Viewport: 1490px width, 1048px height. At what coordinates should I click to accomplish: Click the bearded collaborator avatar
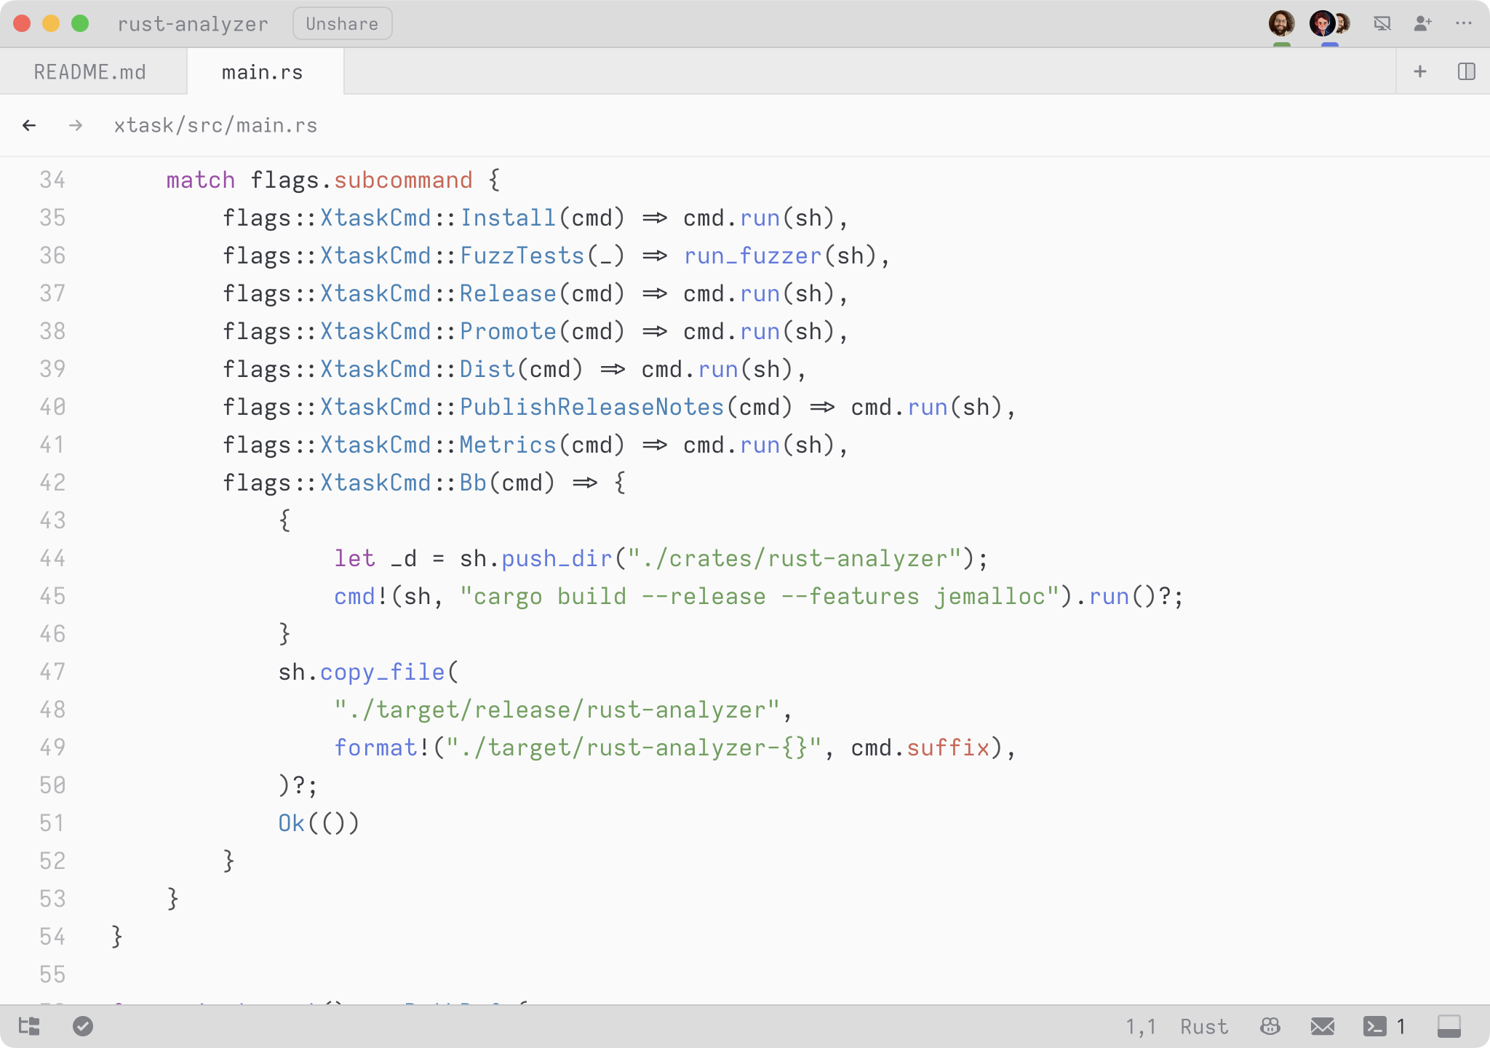[1281, 23]
